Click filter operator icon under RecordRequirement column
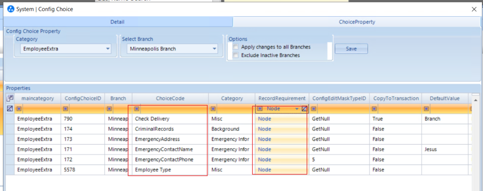Viewport: 483px width, 191px height. 260,108
